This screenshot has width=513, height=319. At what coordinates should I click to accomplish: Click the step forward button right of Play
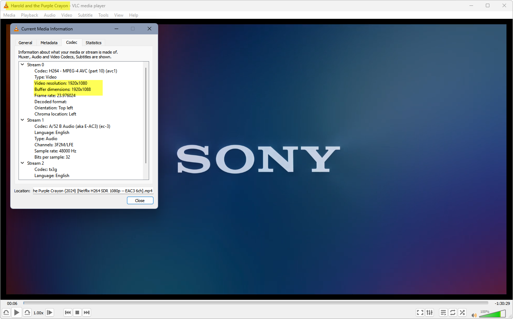click(27, 312)
